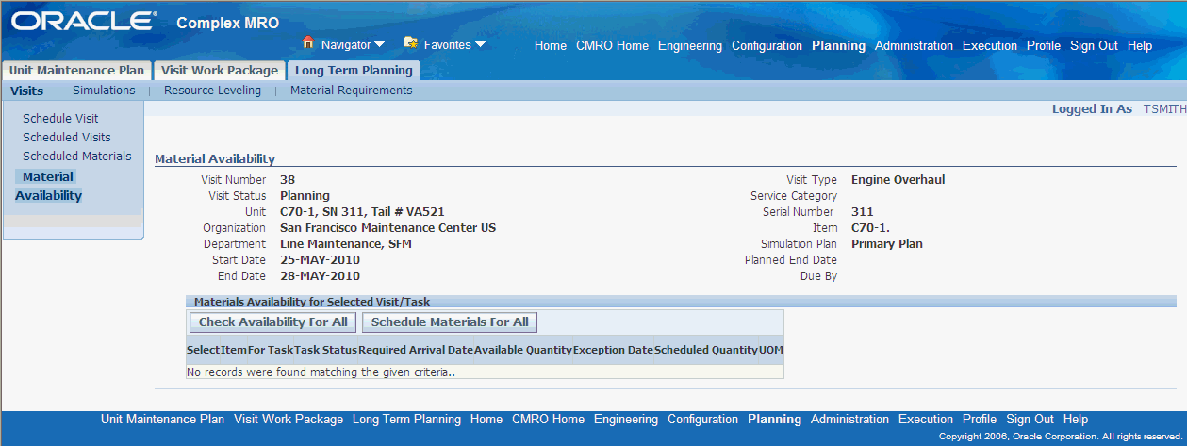Image resolution: width=1187 pixels, height=446 pixels.
Task: Open Scheduled Visits in side menu
Action: [67, 138]
